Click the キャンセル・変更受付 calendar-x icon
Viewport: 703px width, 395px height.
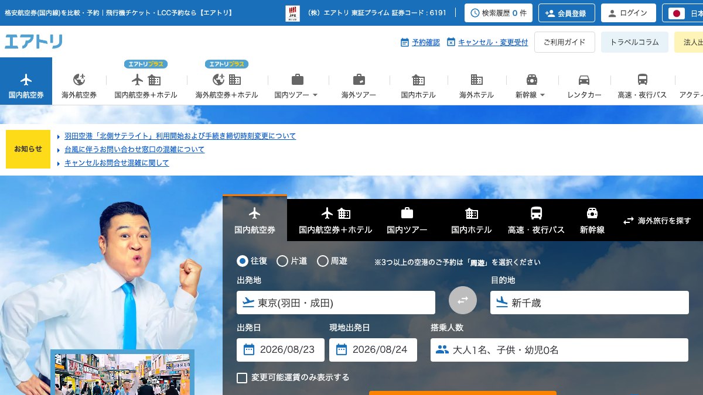451,42
